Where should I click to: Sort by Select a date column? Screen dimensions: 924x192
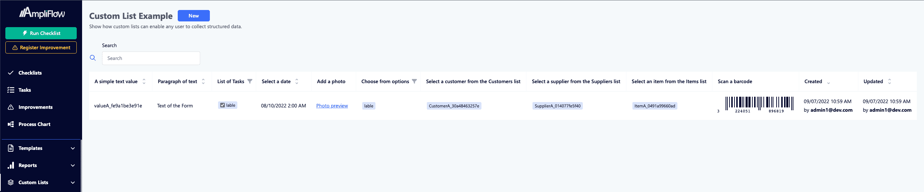pos(297,81)
